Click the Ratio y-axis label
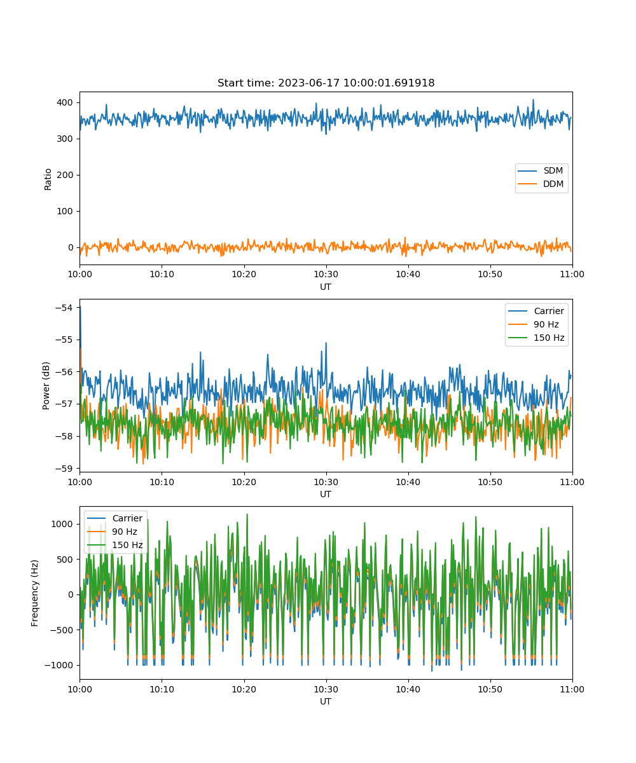The width and height of the screenshot is (636, 763). [x=48, y=179]
